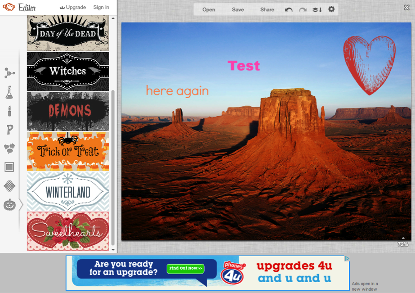The image size is (415, 293).
Task: Undo the last edit
Action: point(289,9)
